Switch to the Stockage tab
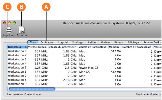Image resolution: width=162 pixels, height=100 pixels. [78, 42]
